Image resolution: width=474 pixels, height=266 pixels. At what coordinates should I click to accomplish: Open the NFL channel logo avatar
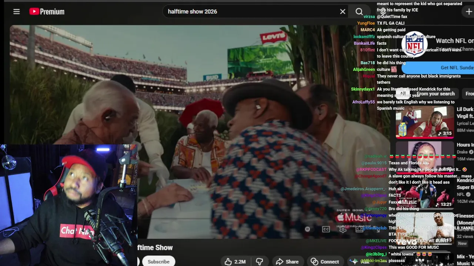click(414, 44)
